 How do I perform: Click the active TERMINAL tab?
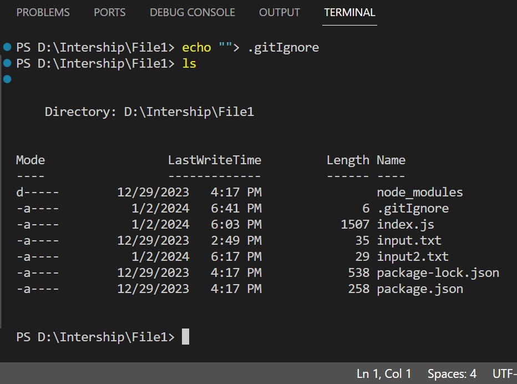click(x=349, y=12)
